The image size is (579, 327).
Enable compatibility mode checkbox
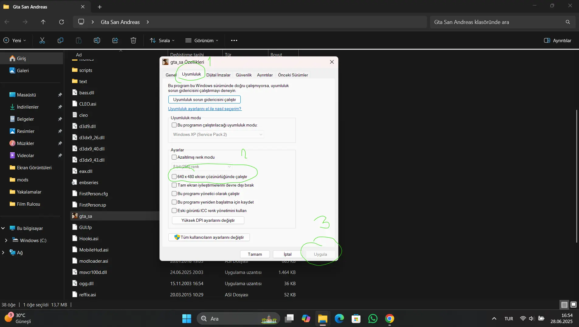tap(174, 125)
